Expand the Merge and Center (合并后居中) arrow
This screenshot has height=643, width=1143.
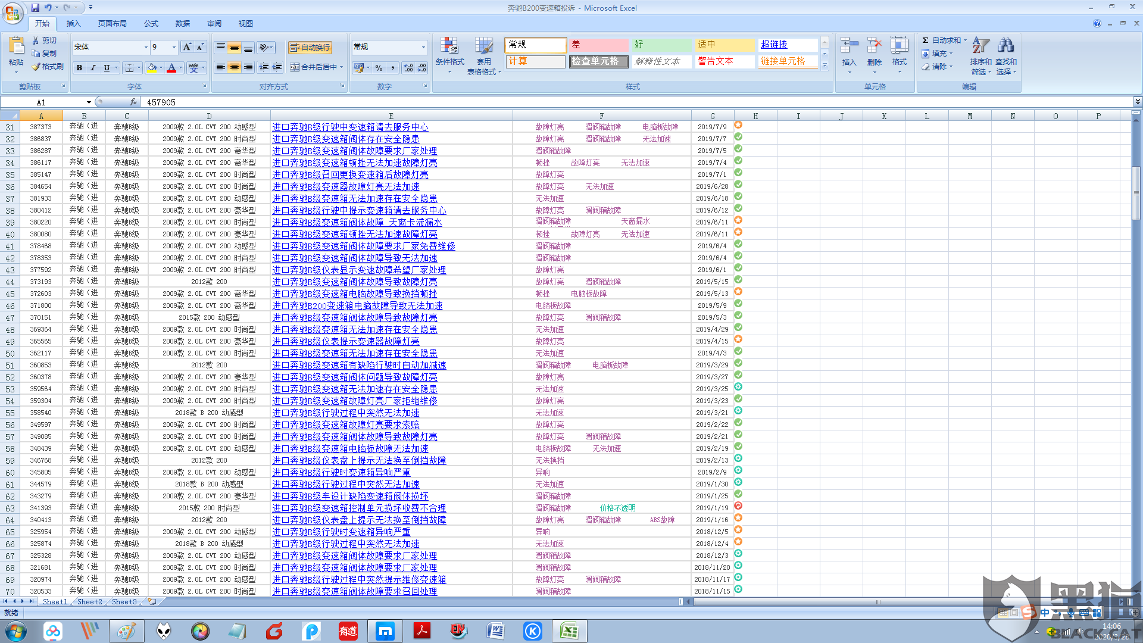(342, 67)
